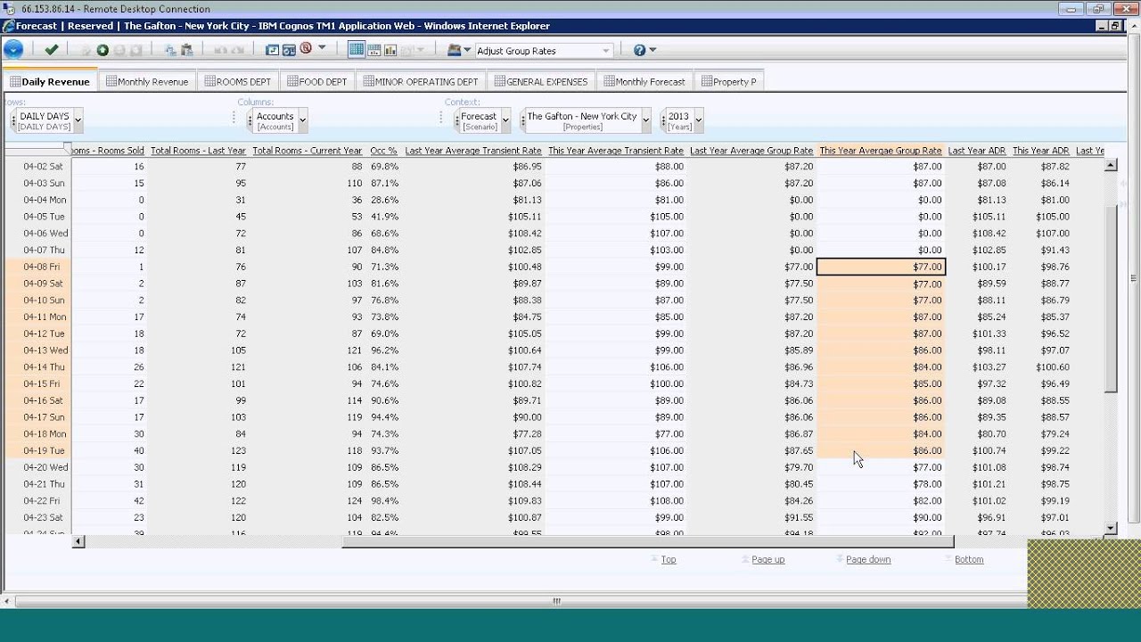This screenshot has height=642, width=1141.
Task: Open the sandbox dropdown arrow
Action: 467,50
